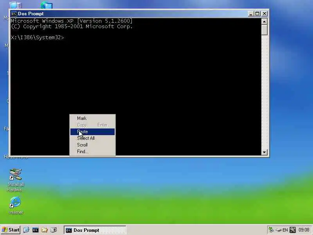The image size is (313, 235).
Task: Click Select All in context menu
Action: click(92, 138)
